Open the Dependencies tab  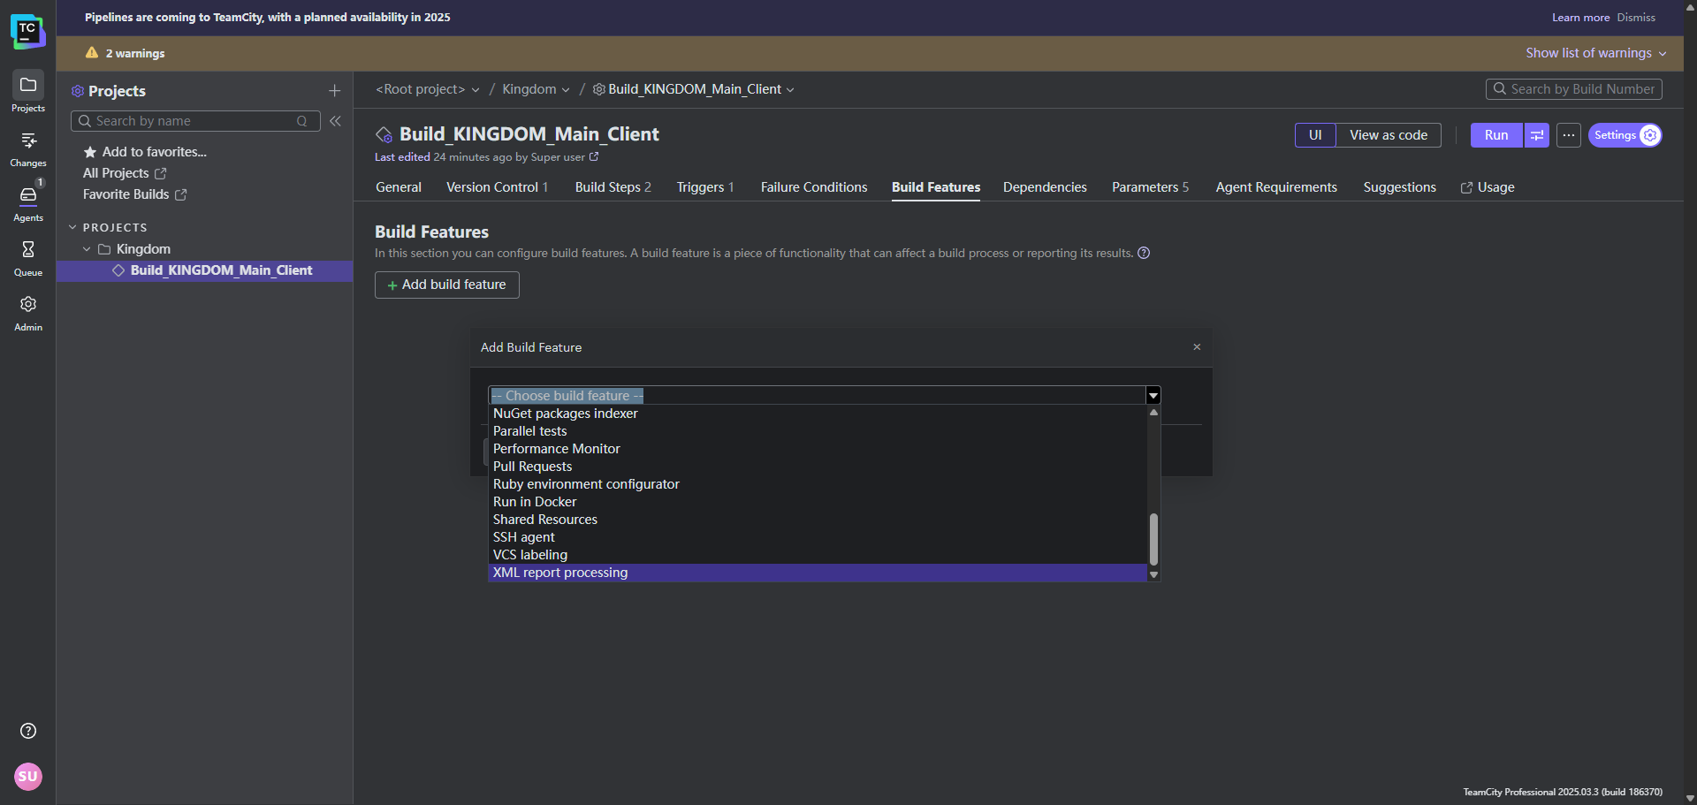coord(1045,187)
